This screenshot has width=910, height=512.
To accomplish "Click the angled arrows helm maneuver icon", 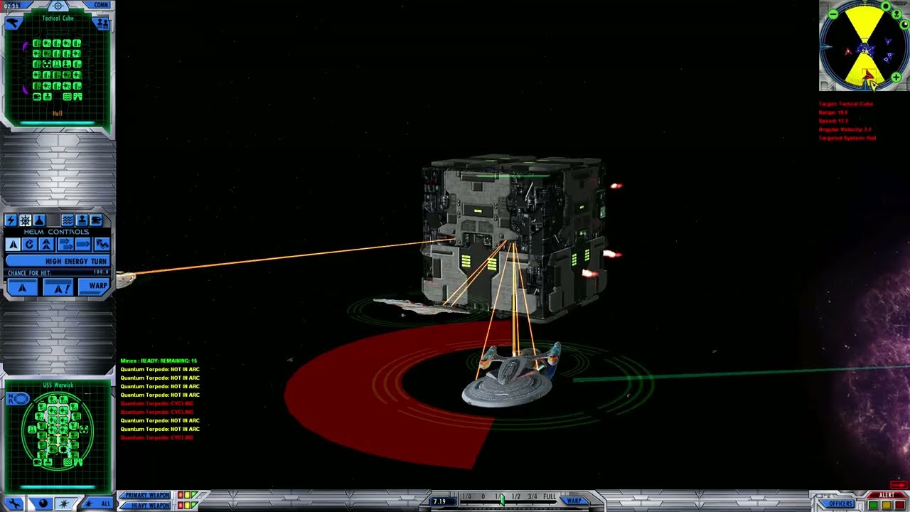I will click(x=66, y=244).
